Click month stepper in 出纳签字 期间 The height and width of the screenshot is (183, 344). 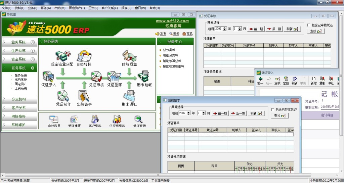204,113
